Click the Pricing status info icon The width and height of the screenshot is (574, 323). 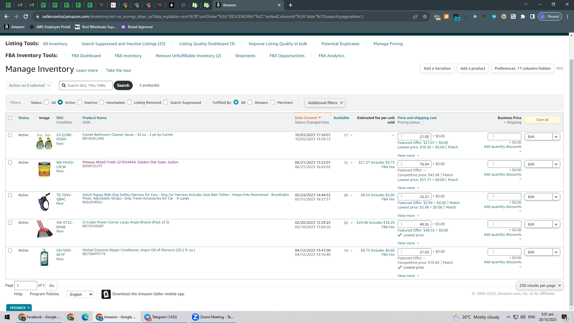422,123
